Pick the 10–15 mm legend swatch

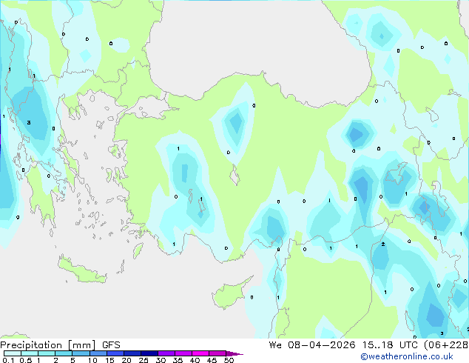click(x=98, y=353)
